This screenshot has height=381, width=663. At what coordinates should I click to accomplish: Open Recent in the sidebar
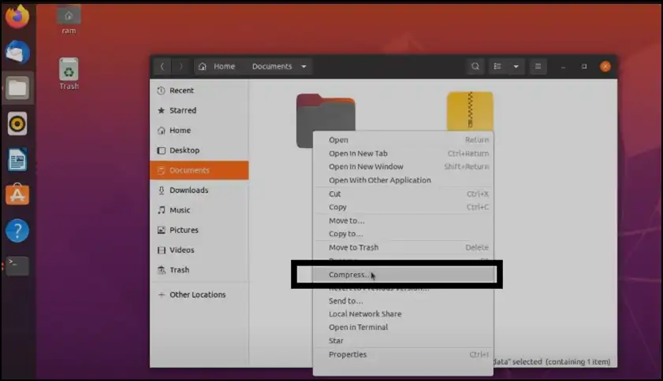(x=199, y=91)
